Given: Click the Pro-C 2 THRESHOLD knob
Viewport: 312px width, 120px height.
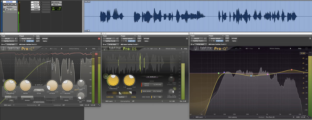Looking at the screenshot, I should (x=10, y=85).
